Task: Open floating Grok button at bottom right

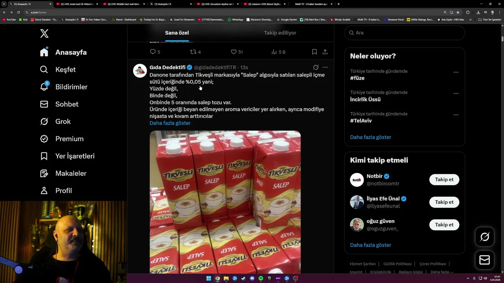Action: tap(485, 237)
